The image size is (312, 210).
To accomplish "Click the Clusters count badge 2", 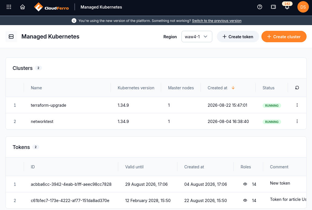I will click(x=38, y=68).
